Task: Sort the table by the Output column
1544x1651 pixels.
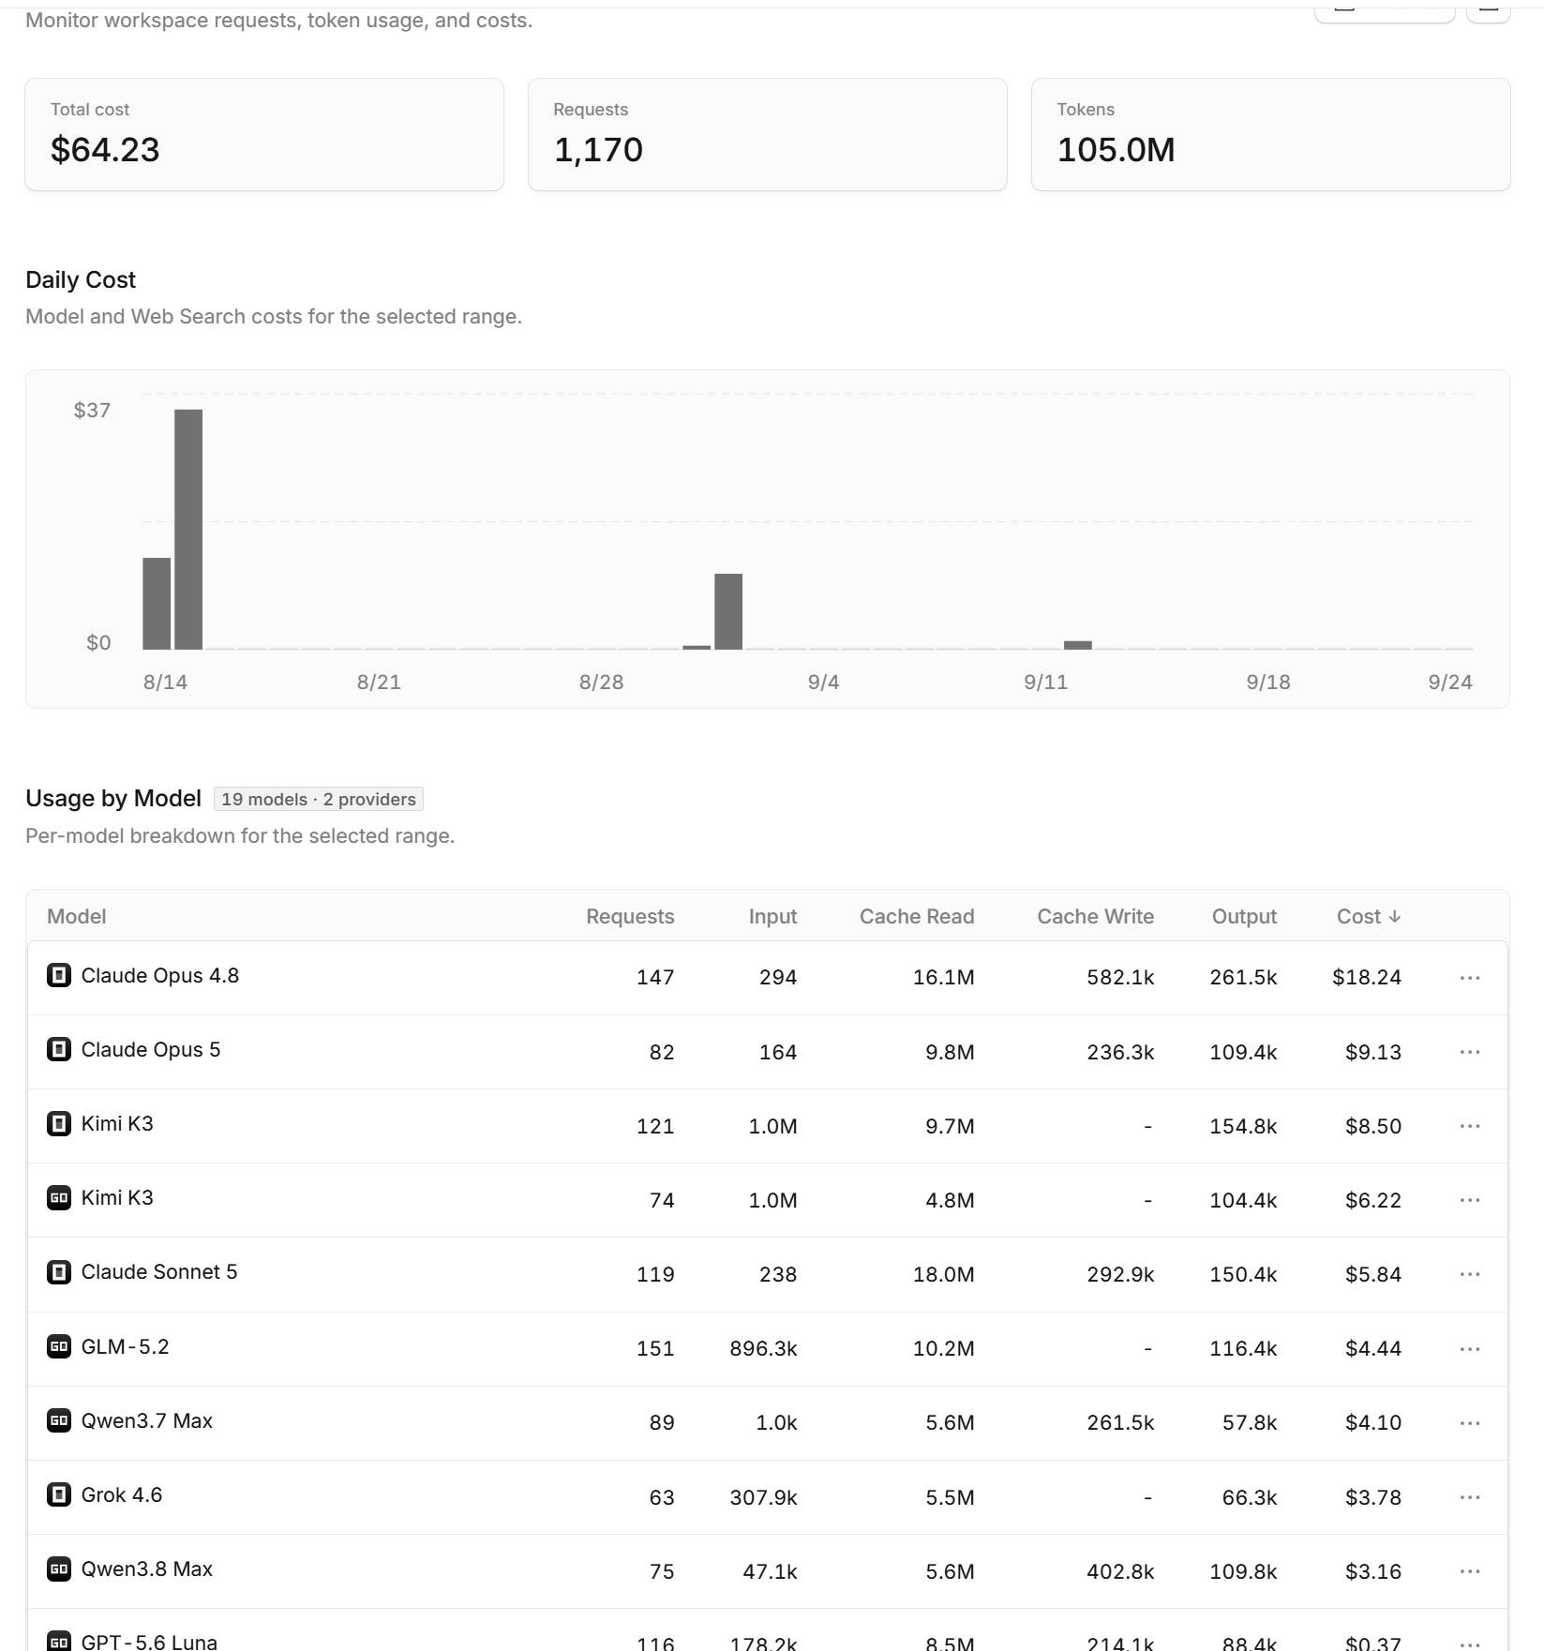Action: pos(1244,917)
